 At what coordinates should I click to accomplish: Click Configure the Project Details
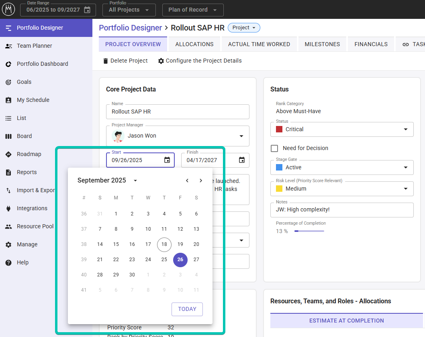[x=200, y=61]
